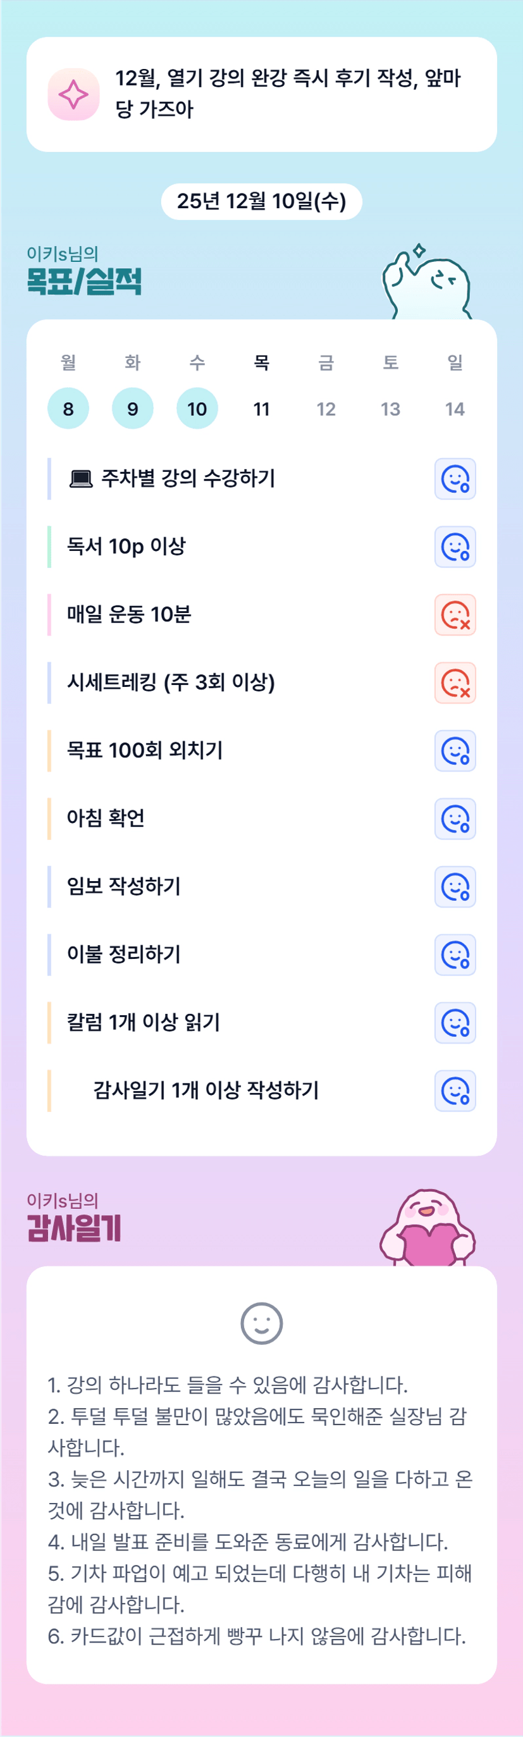523x1737 pixels.
Task: Open the 12월 열기 강의 완강 goal banner
Action: [288, 94]
